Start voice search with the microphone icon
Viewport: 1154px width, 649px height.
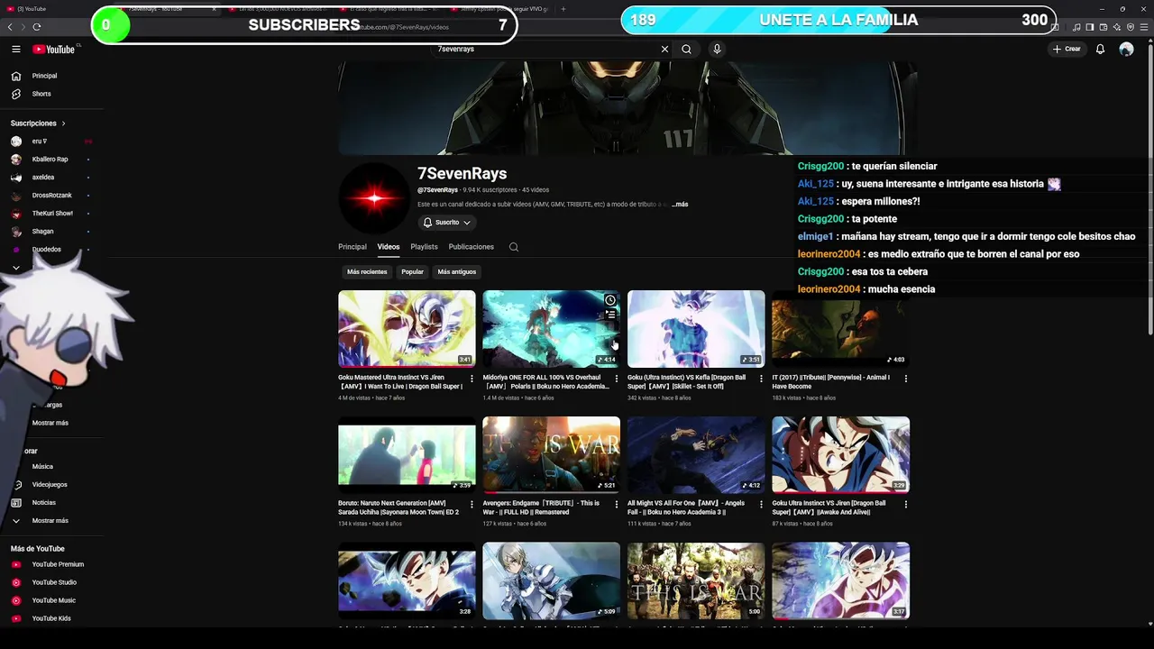point(717,49)
